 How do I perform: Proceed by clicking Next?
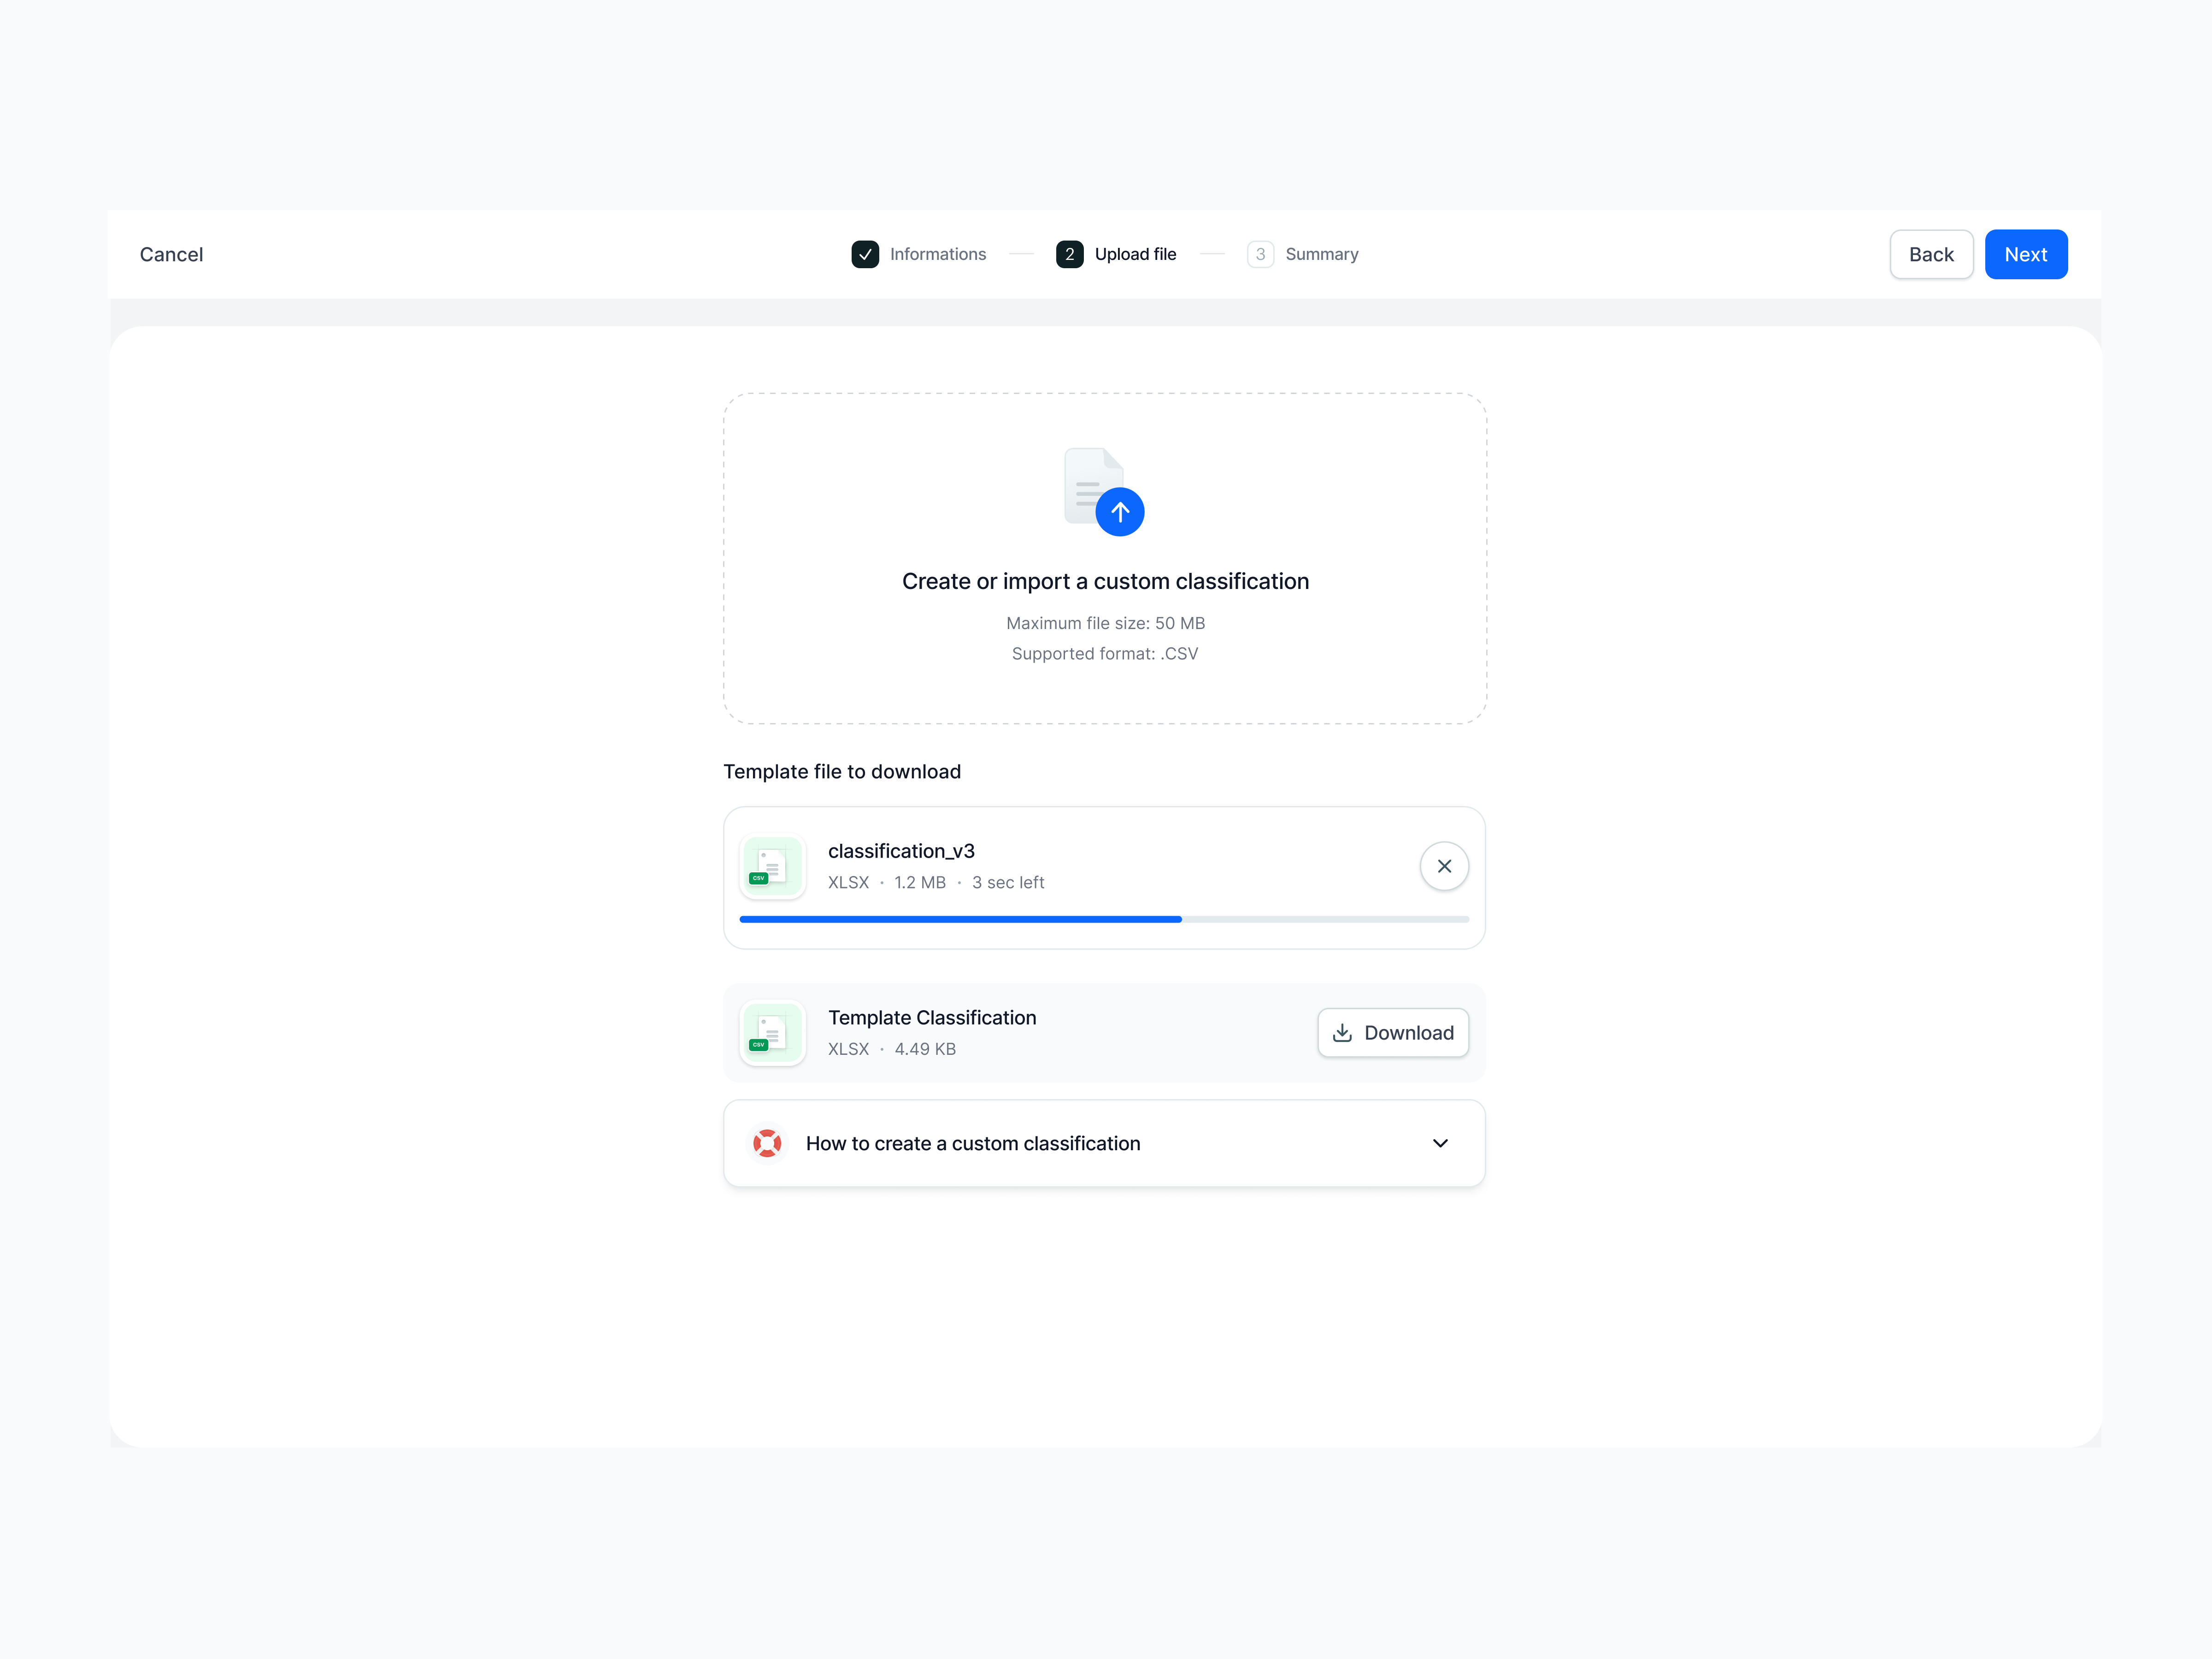click(x=2026, y=254)
